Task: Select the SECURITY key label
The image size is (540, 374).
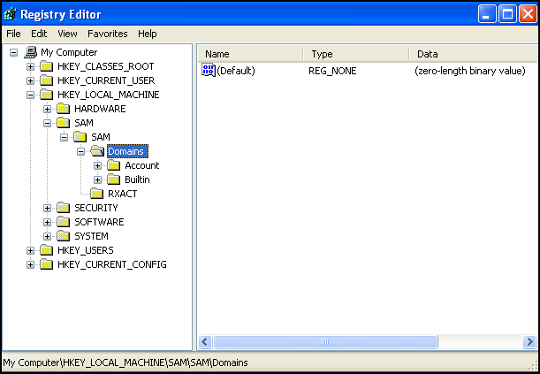Action: pos(96,208)
